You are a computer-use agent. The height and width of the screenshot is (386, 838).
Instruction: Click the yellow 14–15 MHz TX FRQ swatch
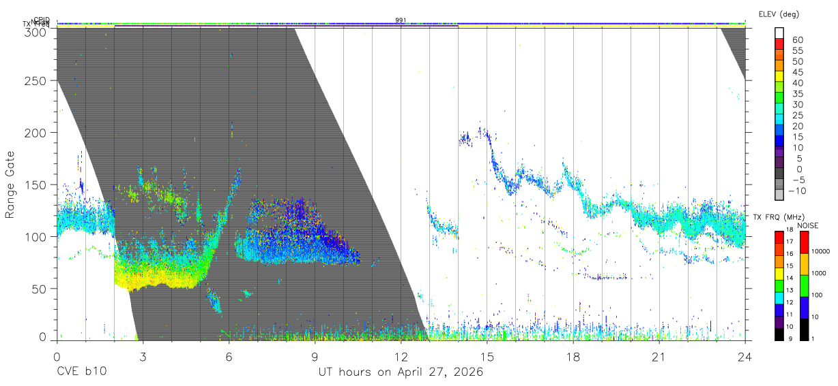(x=779, y=272)
